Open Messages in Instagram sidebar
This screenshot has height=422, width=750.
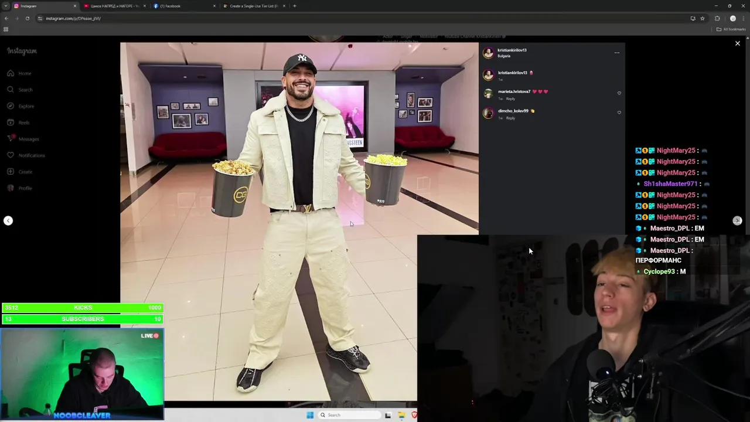[x=22, y=139]
